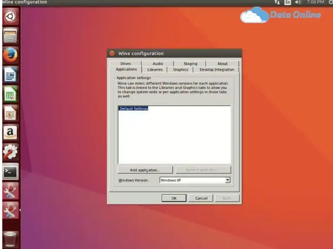Click the upper Wine tools launcher icon
Viewport: 333px width, 249px height.
click(10, 191)
